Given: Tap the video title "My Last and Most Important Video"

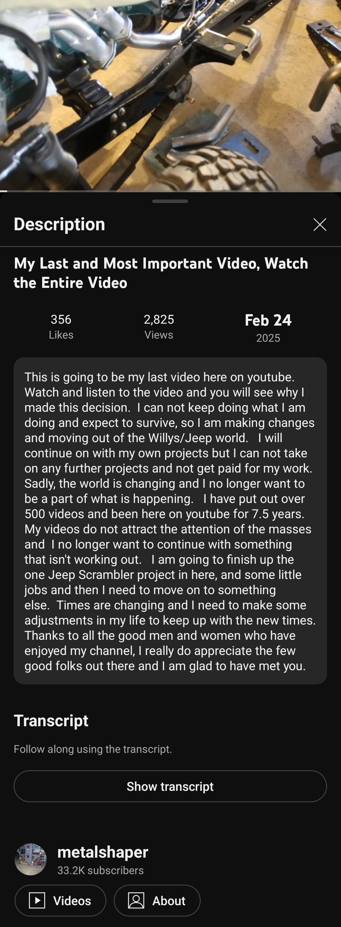Looking at the screenshot, I should 161,273.
